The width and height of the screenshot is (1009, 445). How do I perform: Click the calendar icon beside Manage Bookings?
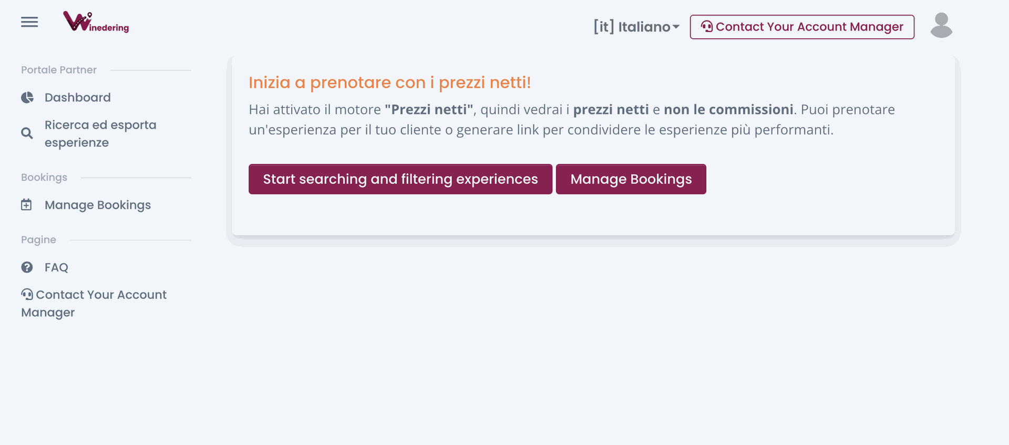pyautogui.click(x=26, y=205)
